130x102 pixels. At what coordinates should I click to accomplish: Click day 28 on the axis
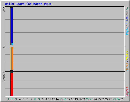point(110,99)
